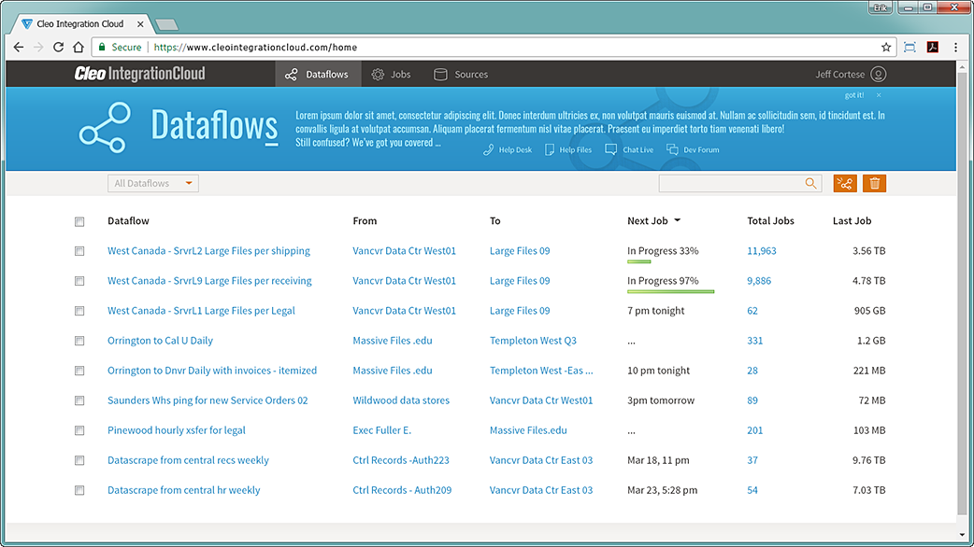Open the Help Desk link
This screenshot has height=547, width=974.
(508, 149)
